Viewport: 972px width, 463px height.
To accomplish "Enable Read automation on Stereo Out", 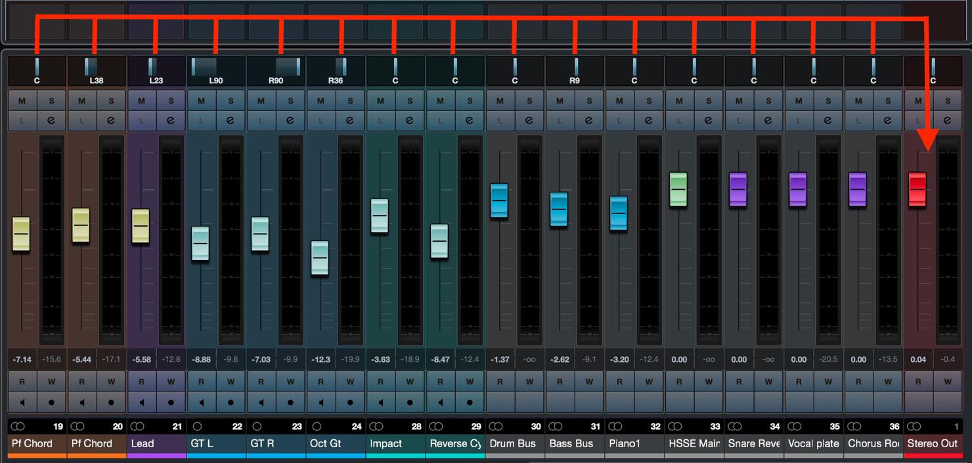I will click(x=918, y=382).
